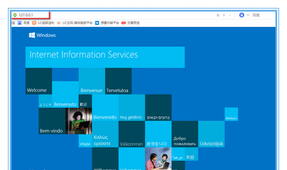Click the Benvenuto tile
The width and height of the screenshot is (287, 170).
(65, 94)
